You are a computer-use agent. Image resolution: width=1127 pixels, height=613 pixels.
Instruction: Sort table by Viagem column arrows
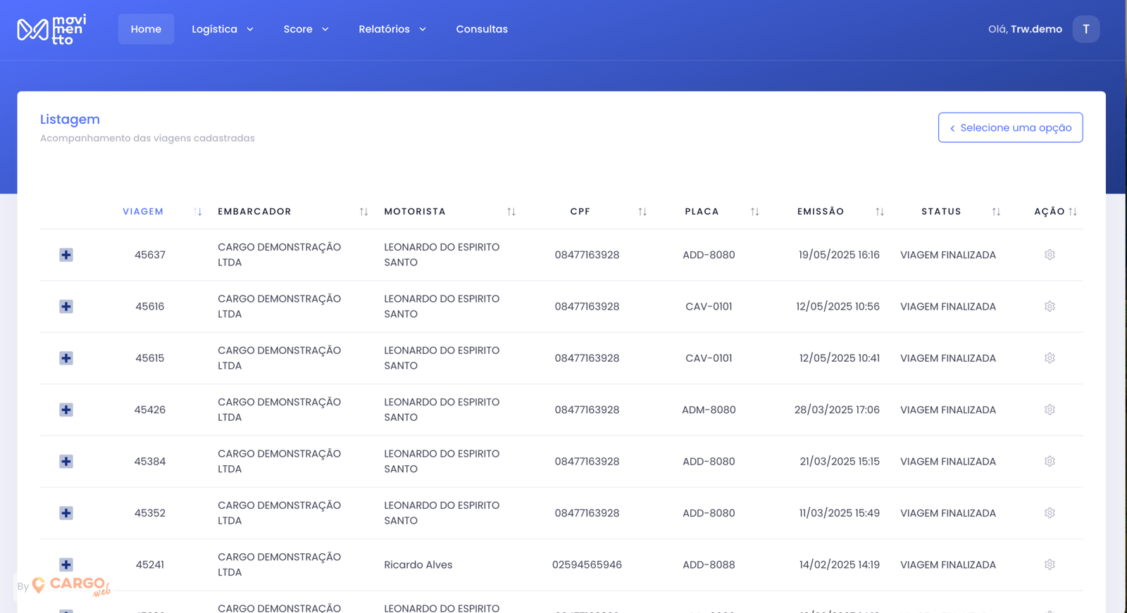[198, 212]
